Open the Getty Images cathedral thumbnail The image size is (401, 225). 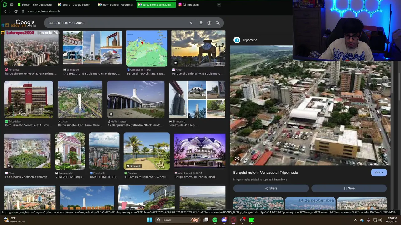tap(136, 99)
